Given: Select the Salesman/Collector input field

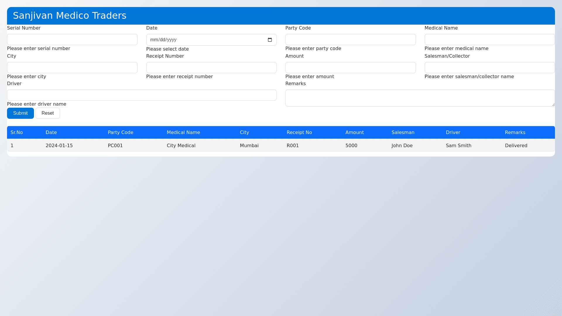Looking at the screenshot, I should click(489, 68).
